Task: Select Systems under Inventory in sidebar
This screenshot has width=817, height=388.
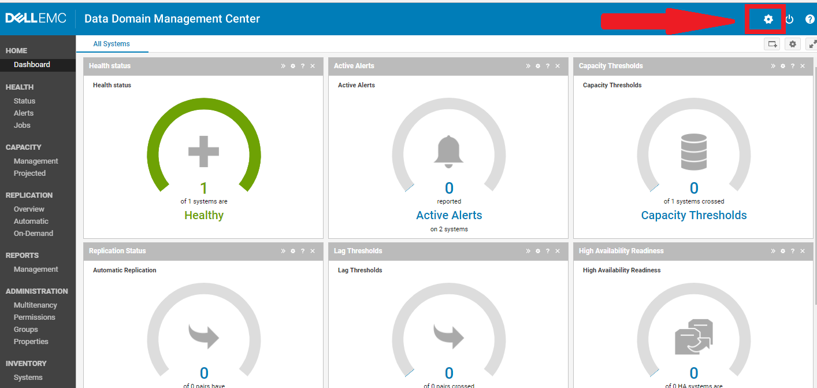Action: 28,377
